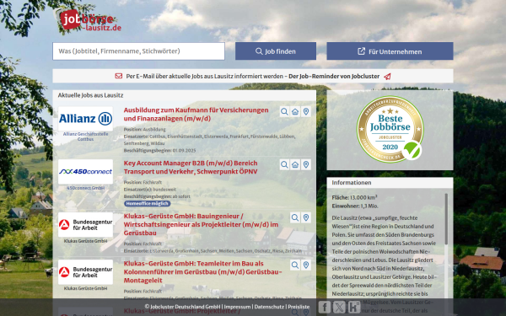Open the Facebook icon in the footer
Viewport: 506px width, 316px height.
coord(325,307)
